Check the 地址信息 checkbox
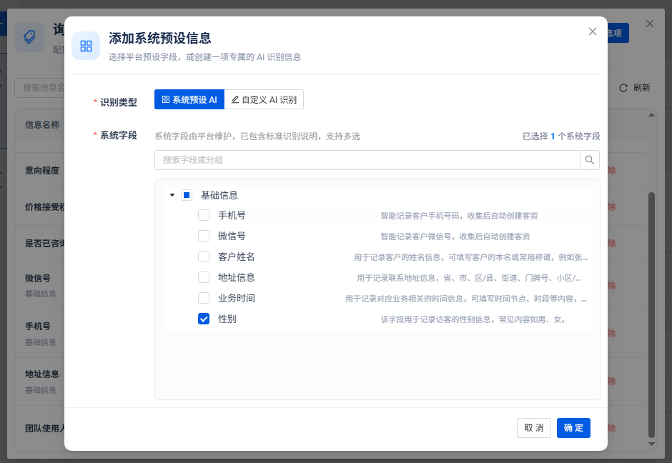672x463 pixels. (x=204, y=277)
